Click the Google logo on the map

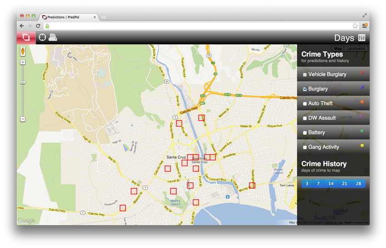pos(26,220)
